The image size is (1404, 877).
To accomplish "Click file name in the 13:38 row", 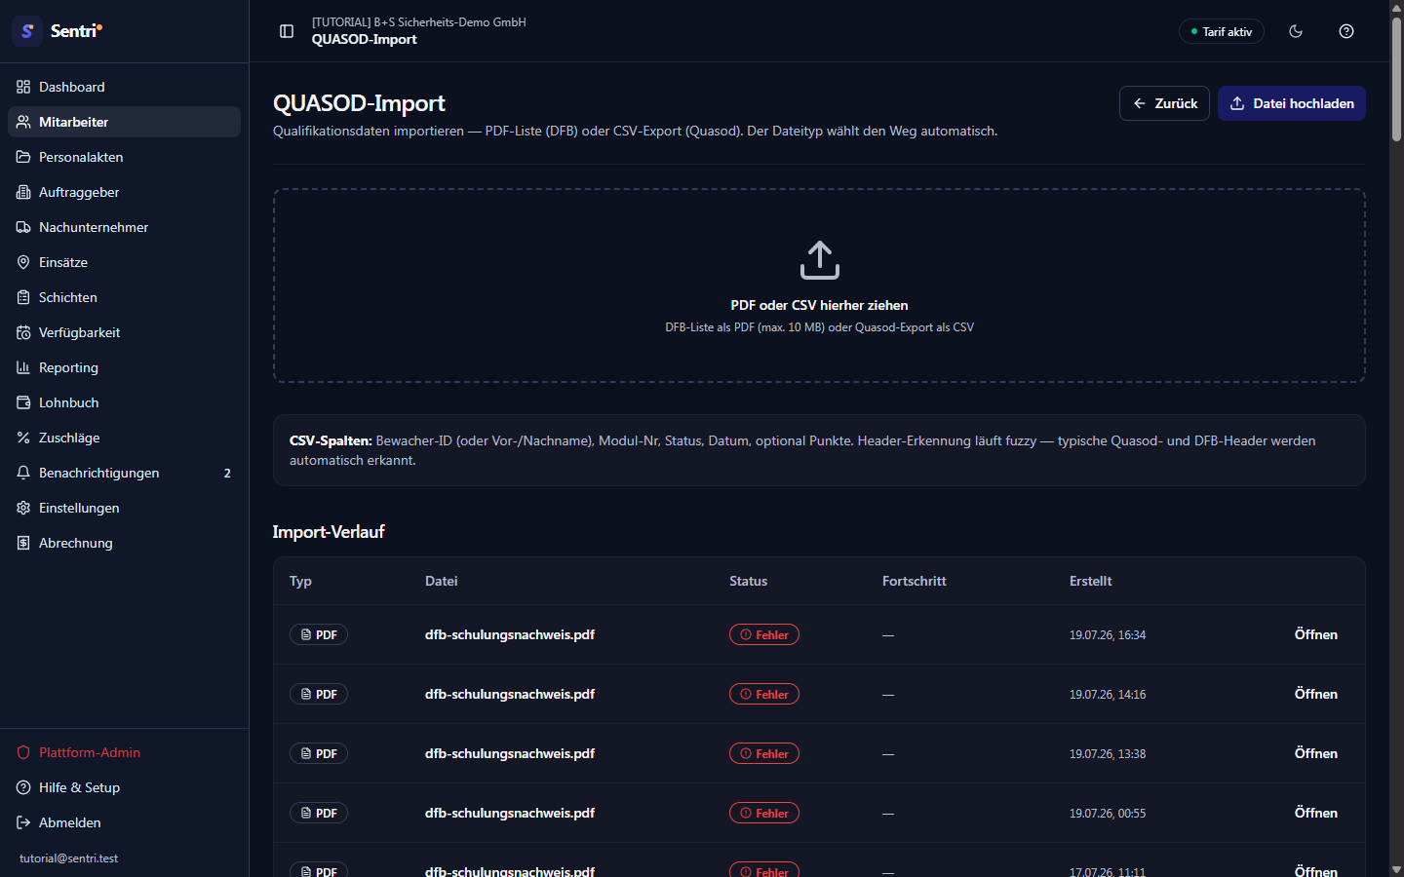I will click(x=510, y=753).
